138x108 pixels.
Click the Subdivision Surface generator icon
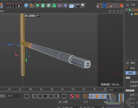coord(38,6)
